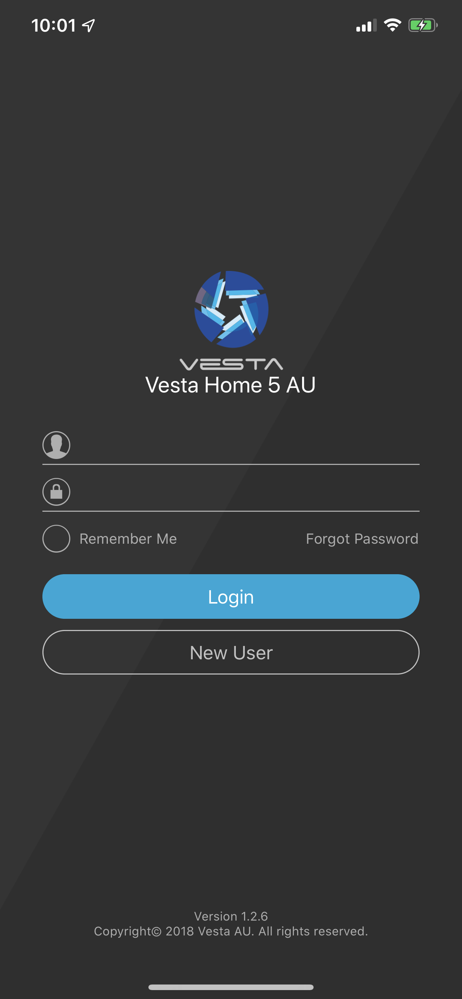Image resolution: width=462 pixels, height=999 pixels.
Task: Tap the copyright Vesta AU notice
Action: click(231, 931)
